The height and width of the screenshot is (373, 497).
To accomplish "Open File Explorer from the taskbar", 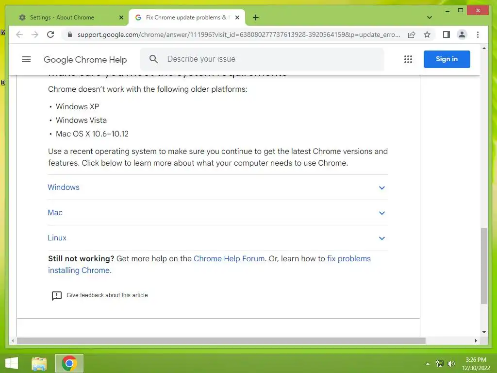I will click(x=39, y=363).
